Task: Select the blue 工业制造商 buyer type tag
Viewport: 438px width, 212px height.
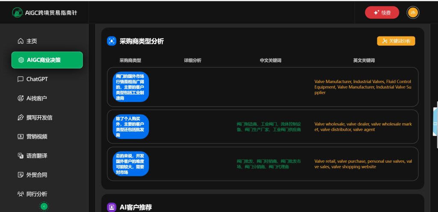Action: coord(131,87)
